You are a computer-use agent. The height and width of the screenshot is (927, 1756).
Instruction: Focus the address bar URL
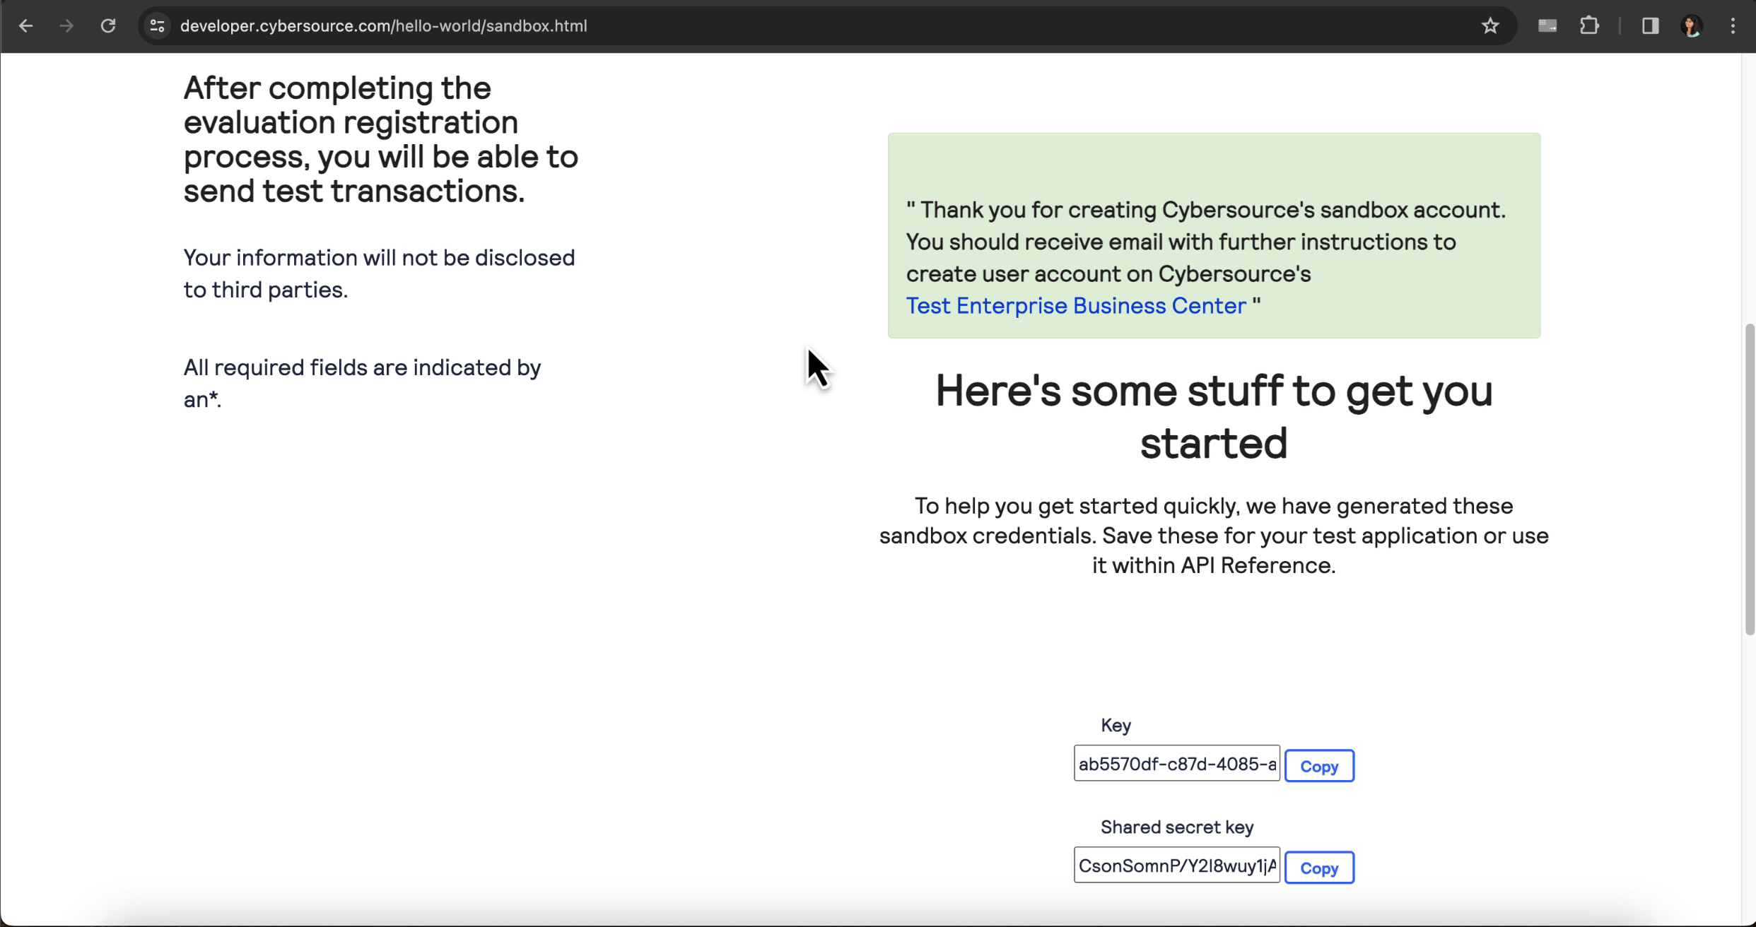pos(383,26)
